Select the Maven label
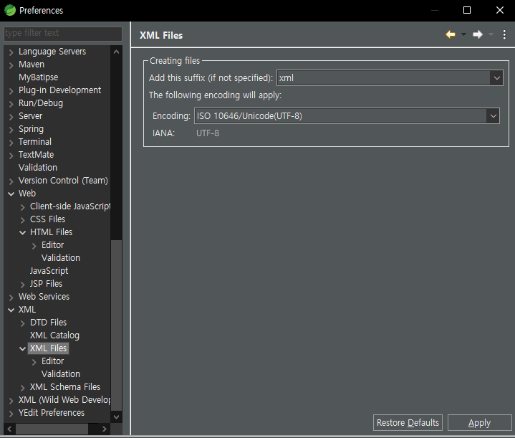The width and height of the screenshot is (515, 438). point(32,65)
